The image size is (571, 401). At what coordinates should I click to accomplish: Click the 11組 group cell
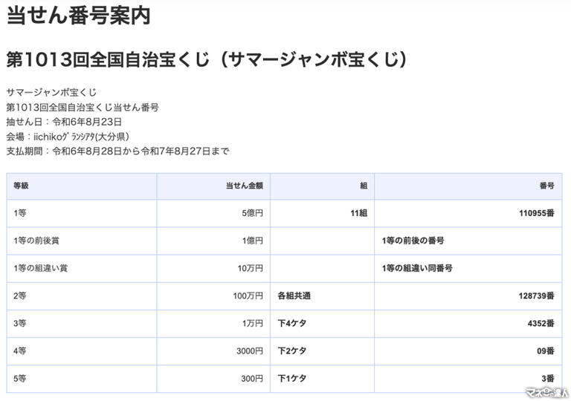pyautogui.click(x=358, y=213)
